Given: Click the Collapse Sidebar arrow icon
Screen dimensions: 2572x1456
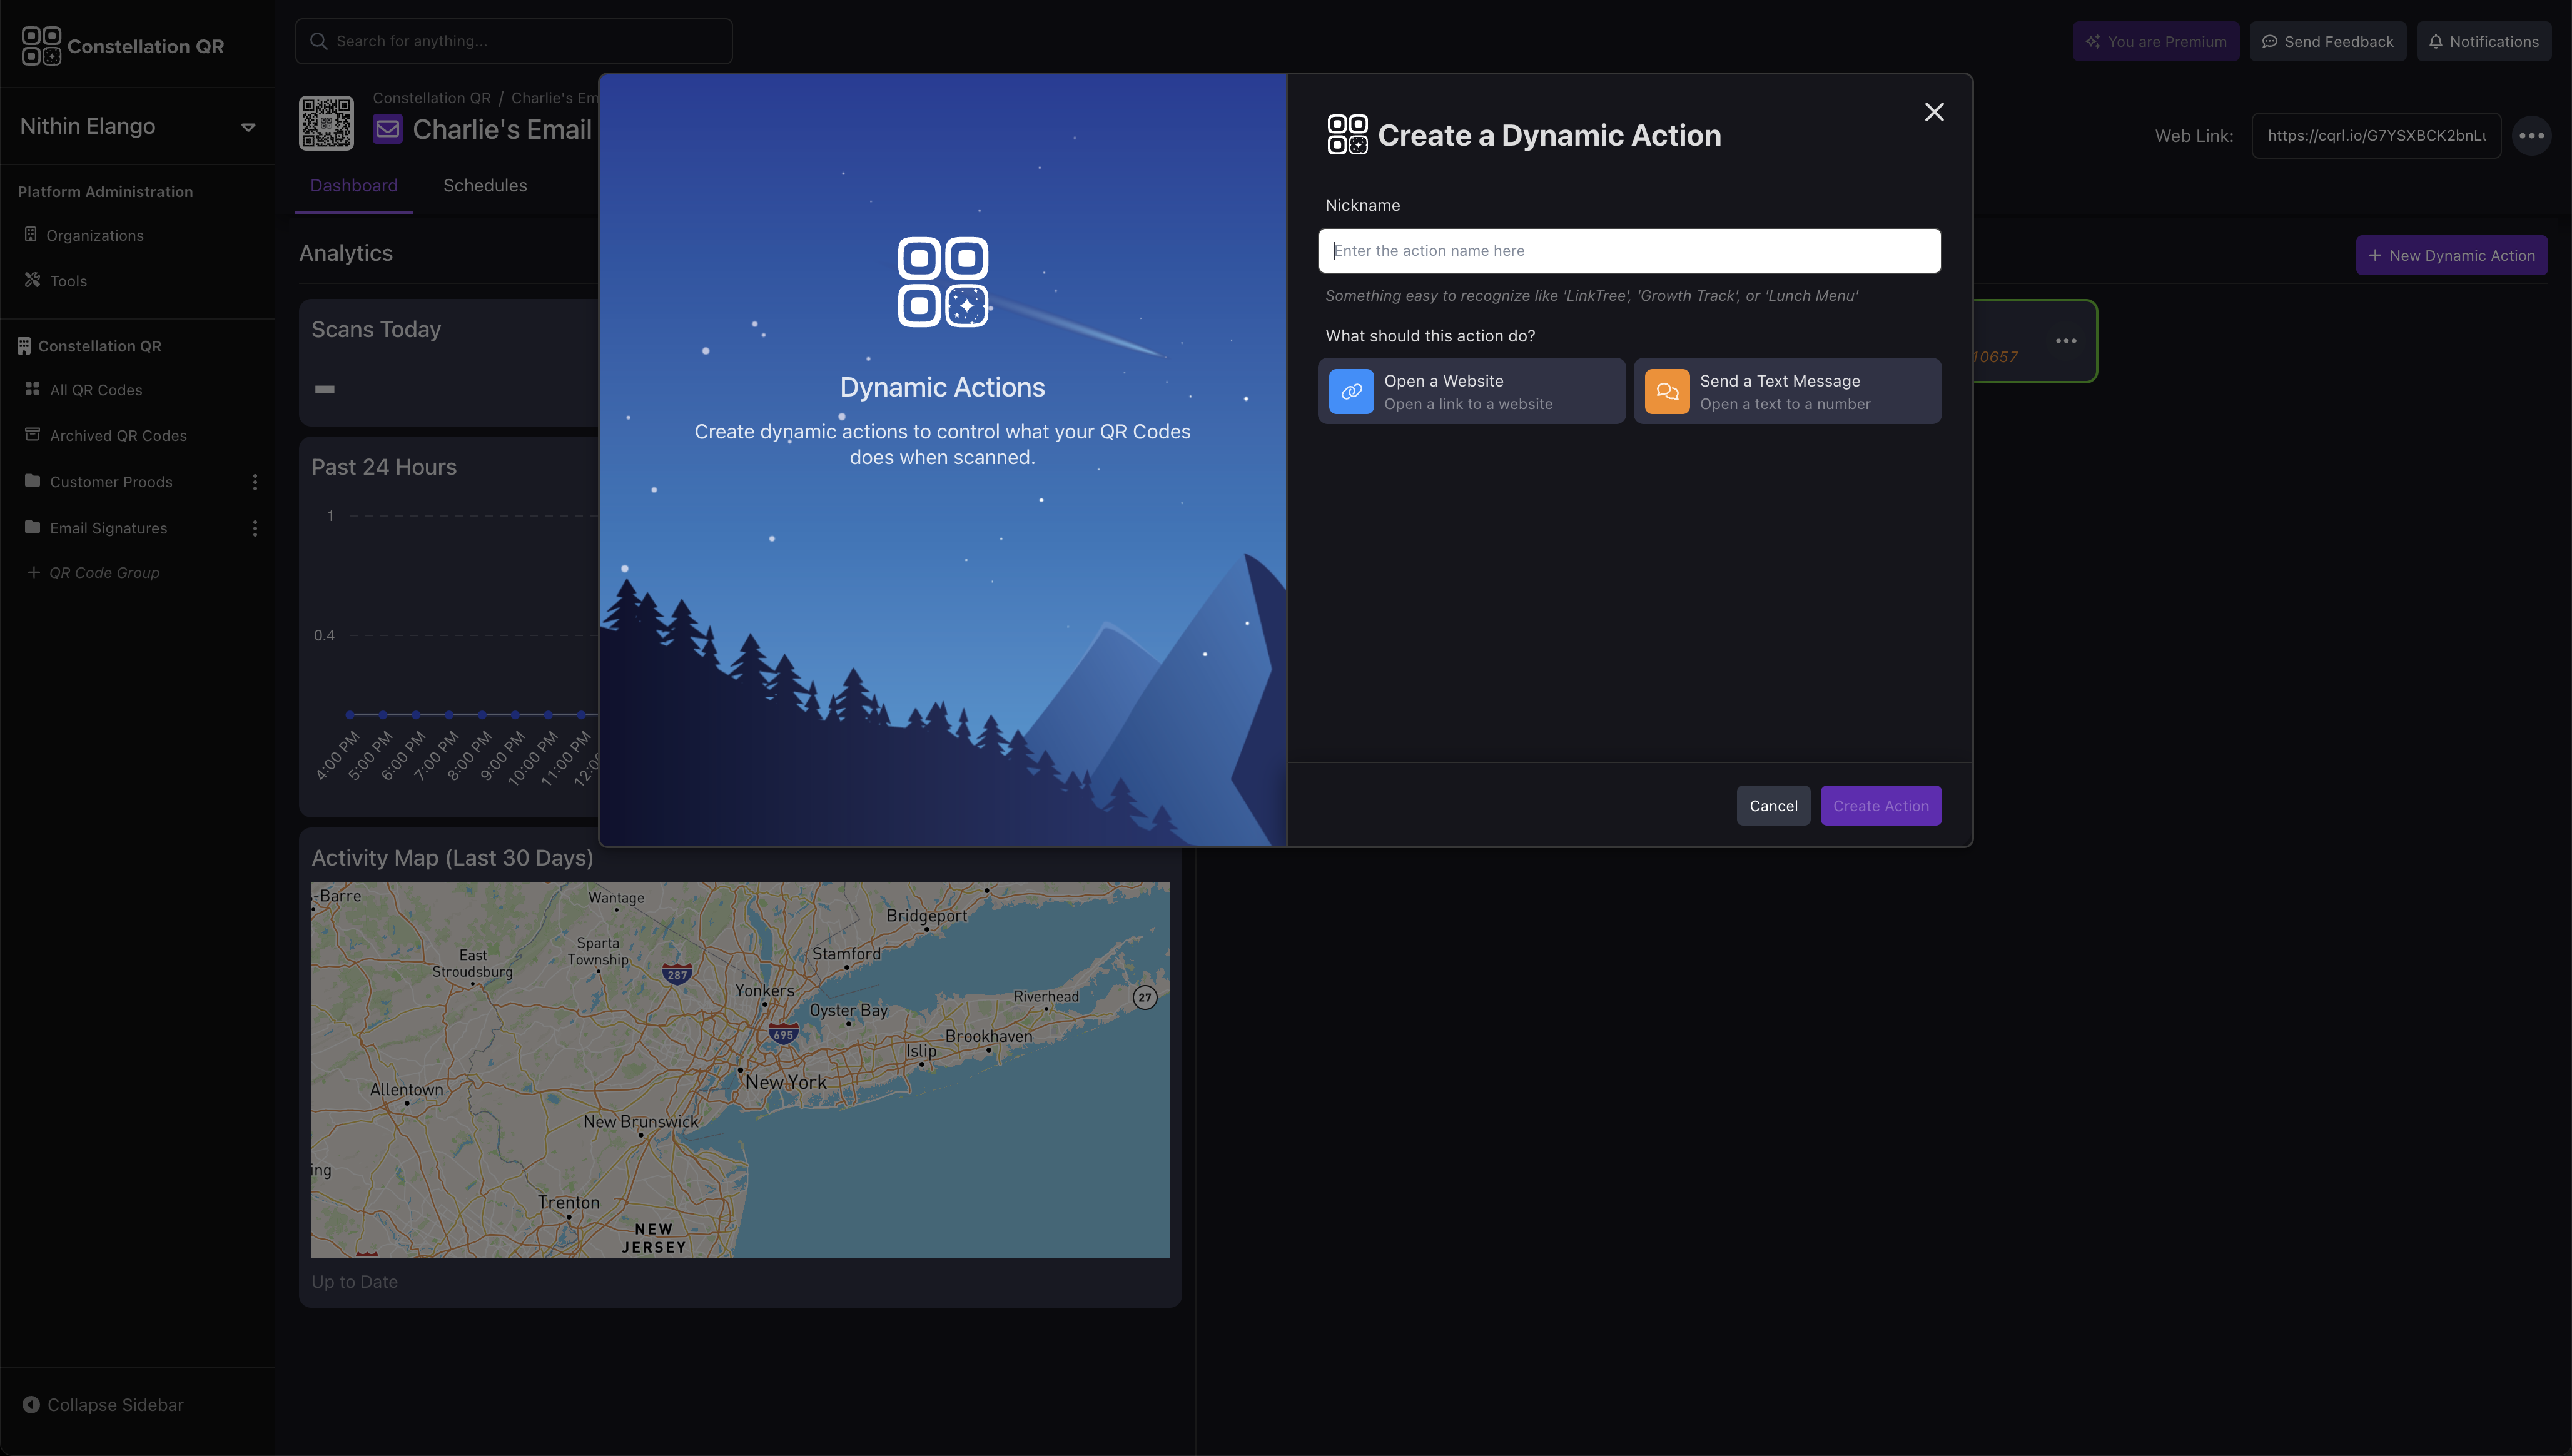Looking at the screenshot, I should click(x=31, y=1405).
